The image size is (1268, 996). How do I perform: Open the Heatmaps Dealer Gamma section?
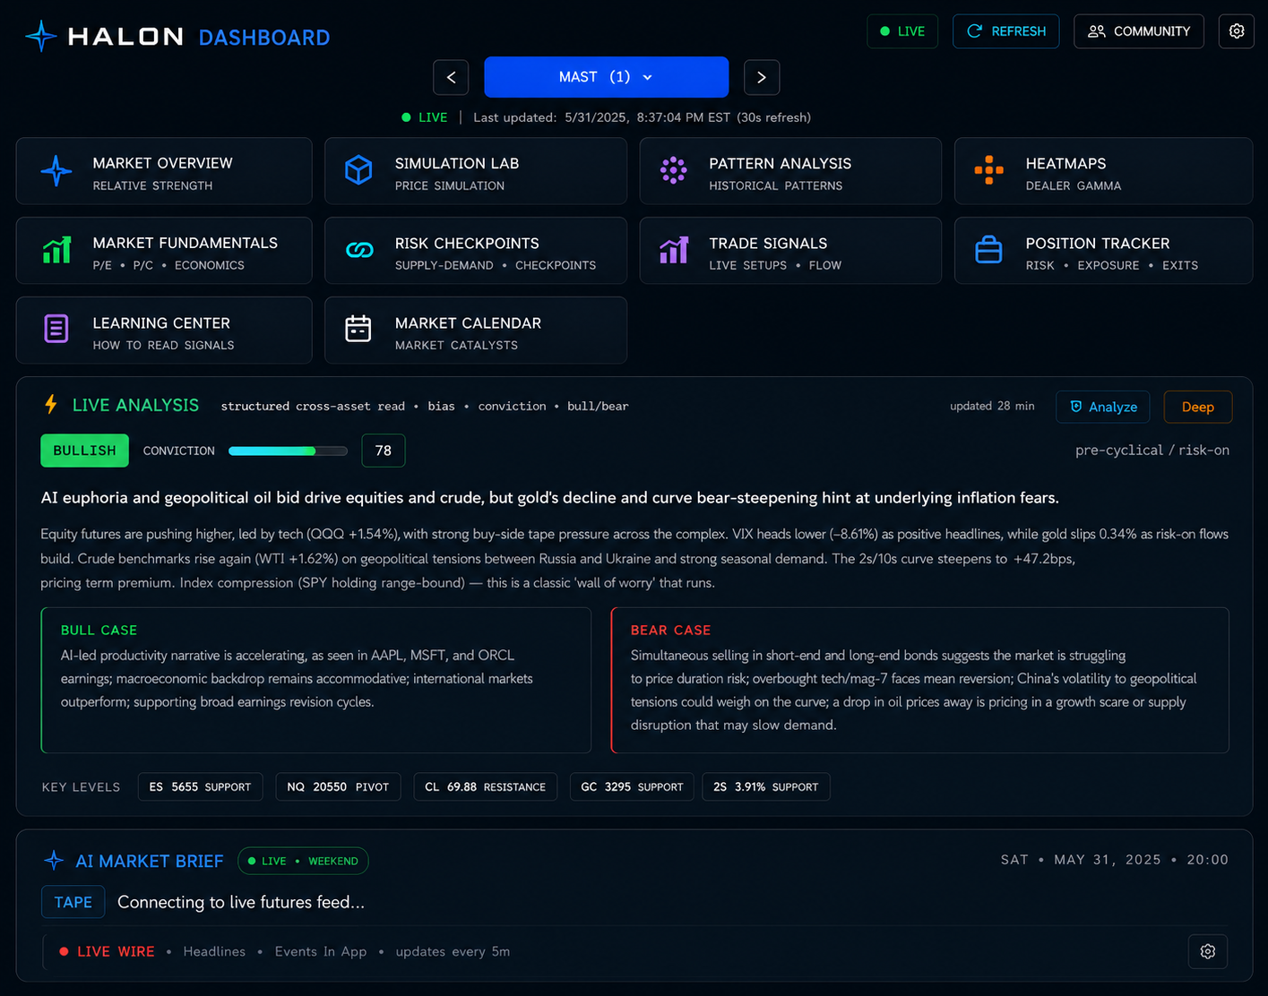(x=1103, y=171)
